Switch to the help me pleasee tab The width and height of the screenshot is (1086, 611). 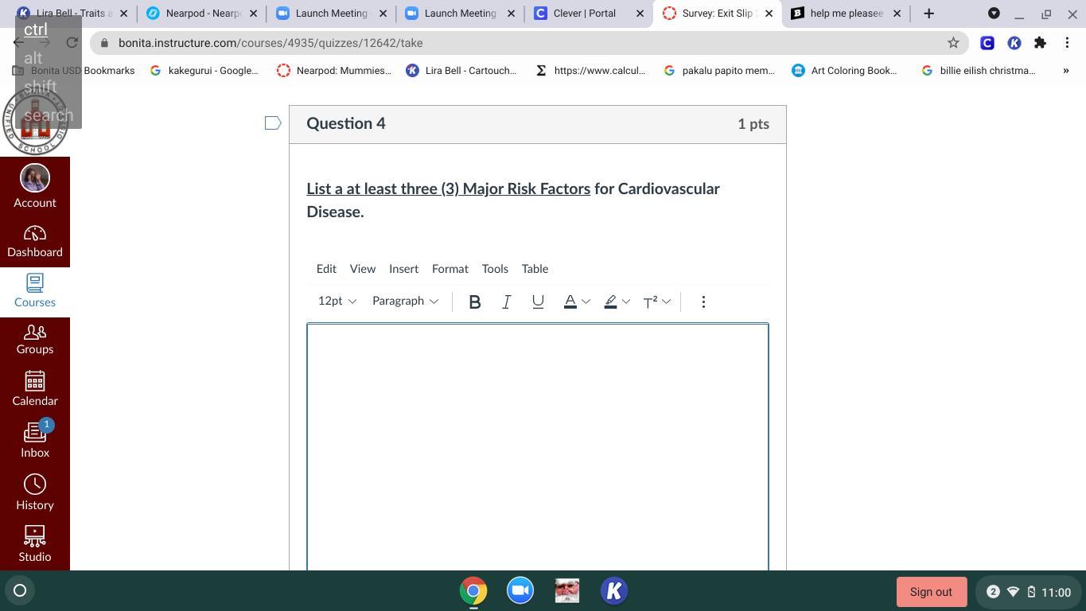pyautogui.click(x=847, y=14)
